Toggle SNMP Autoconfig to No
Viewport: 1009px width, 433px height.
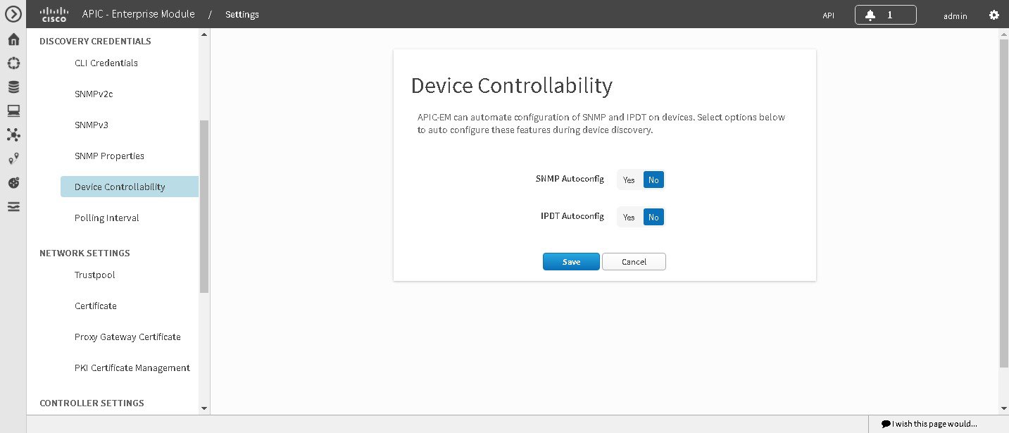click(x=653, y=180)
